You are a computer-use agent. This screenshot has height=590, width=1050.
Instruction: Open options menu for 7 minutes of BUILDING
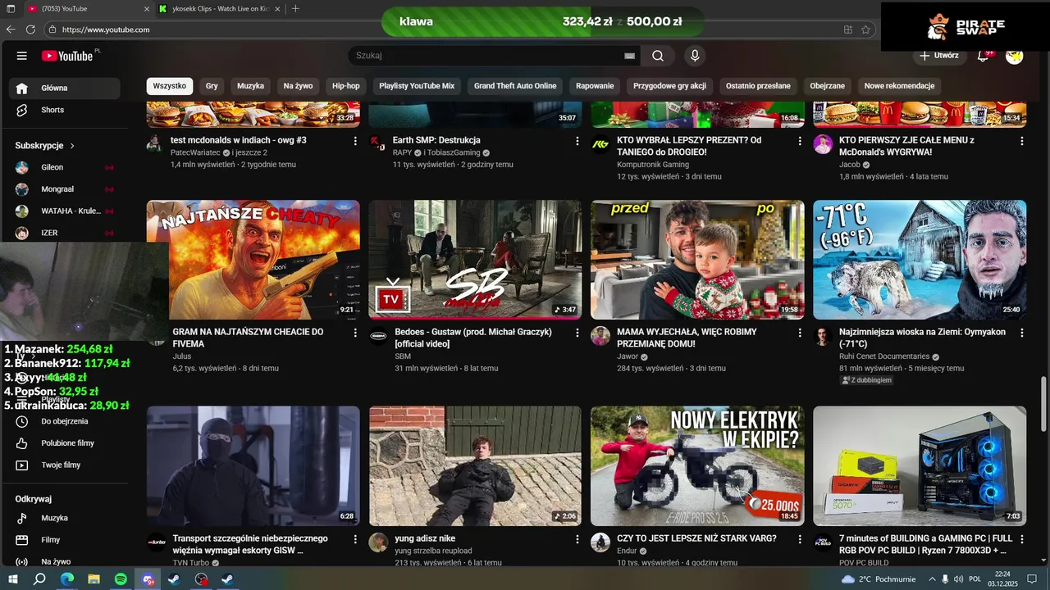tap(1022, 539)
